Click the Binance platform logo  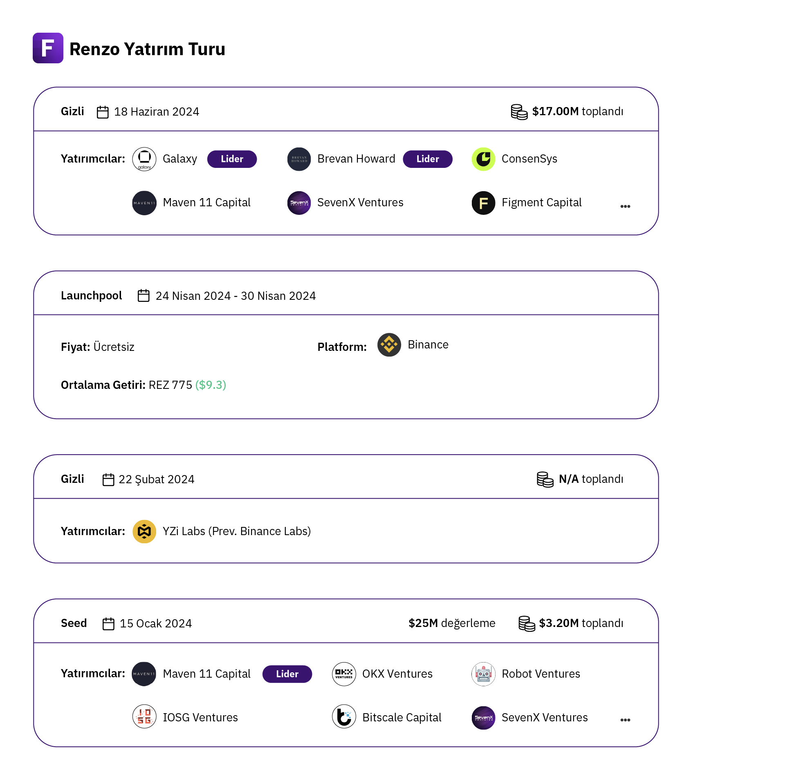[389, 345]
